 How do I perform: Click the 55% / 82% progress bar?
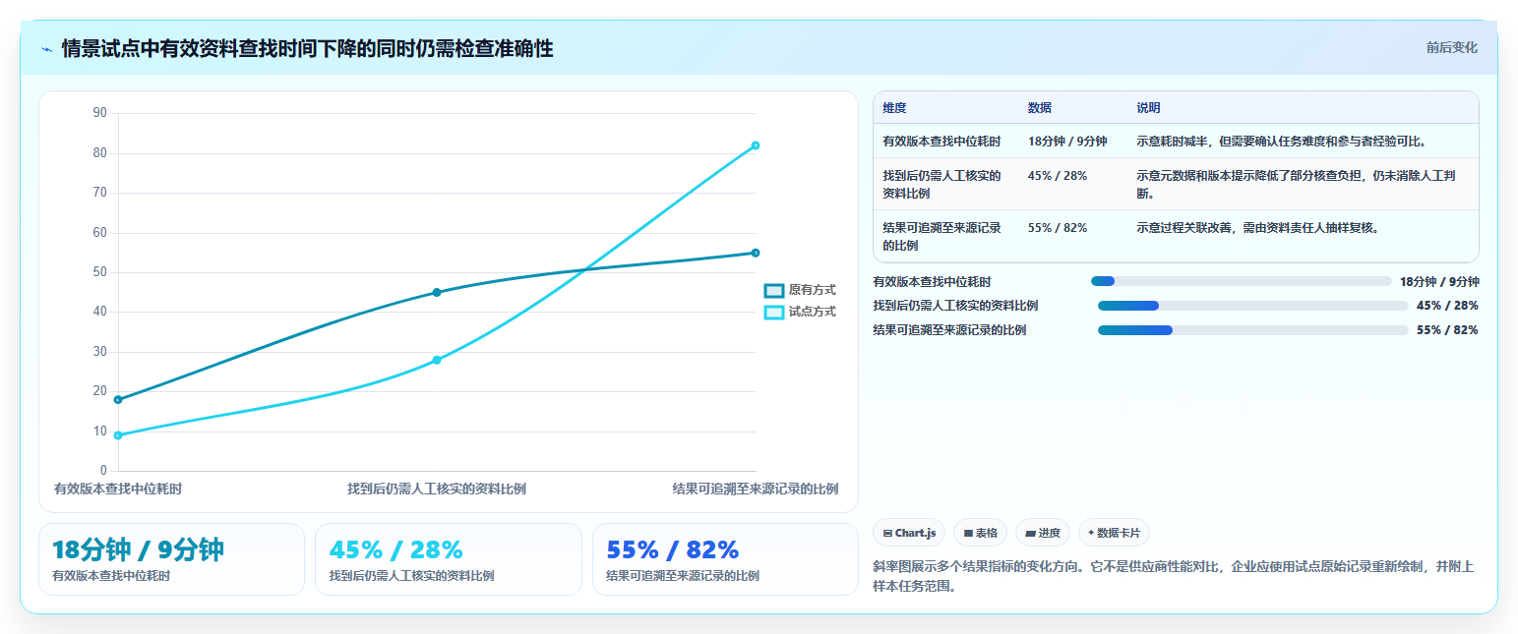pos(1253,330)
